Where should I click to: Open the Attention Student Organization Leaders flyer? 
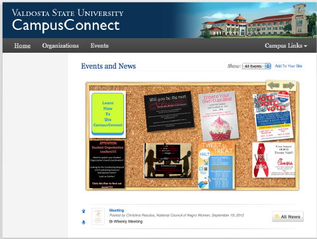coord(107,164)
